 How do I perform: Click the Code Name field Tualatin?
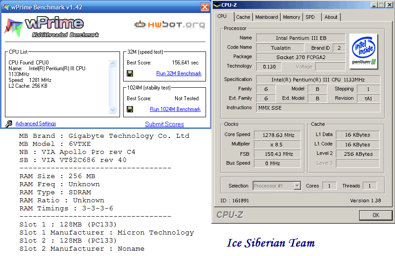point(280,48)
